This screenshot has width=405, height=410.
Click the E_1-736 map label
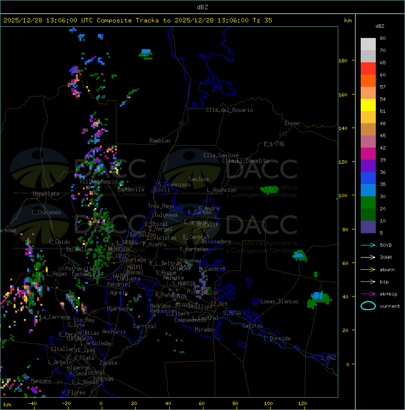pyautogui.click(x=274, y=144)
